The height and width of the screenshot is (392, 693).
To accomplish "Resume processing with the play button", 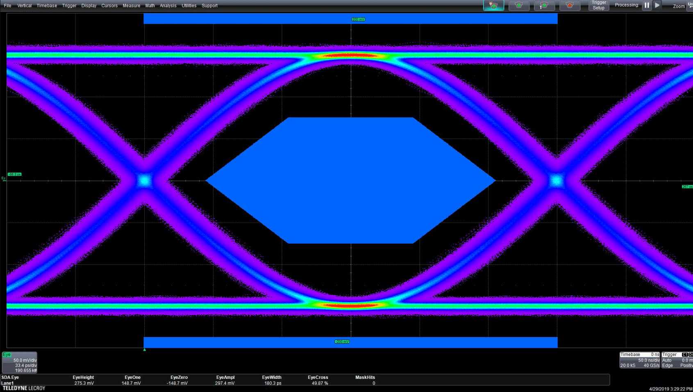I will [657, 5].
